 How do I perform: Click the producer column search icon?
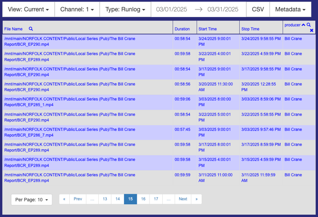pos(309,25)
